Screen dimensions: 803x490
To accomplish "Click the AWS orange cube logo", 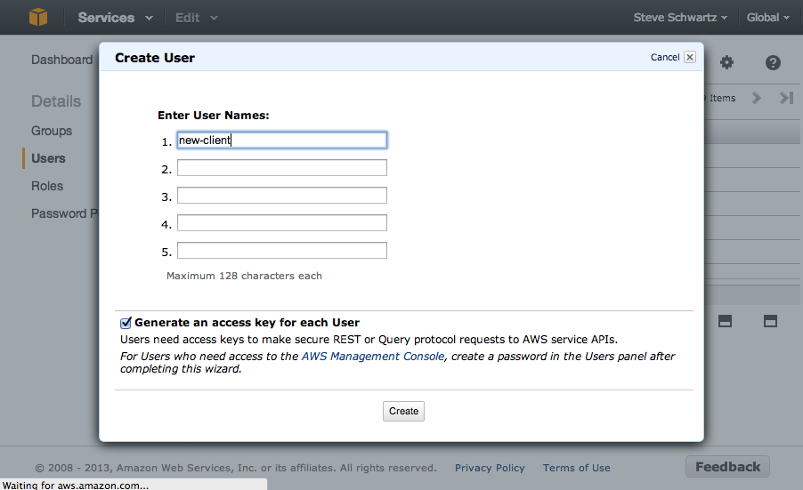I will coord(38,17).
